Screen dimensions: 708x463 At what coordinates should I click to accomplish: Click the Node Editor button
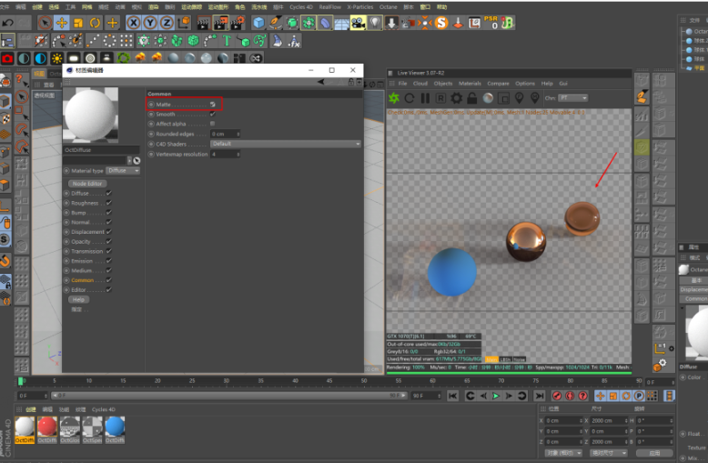point(87,184)
